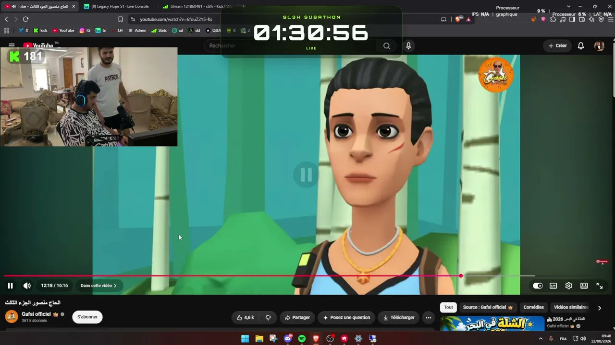Open the kick bookmark
Viewport: 615px width, 345px height.
coord(40,30)
